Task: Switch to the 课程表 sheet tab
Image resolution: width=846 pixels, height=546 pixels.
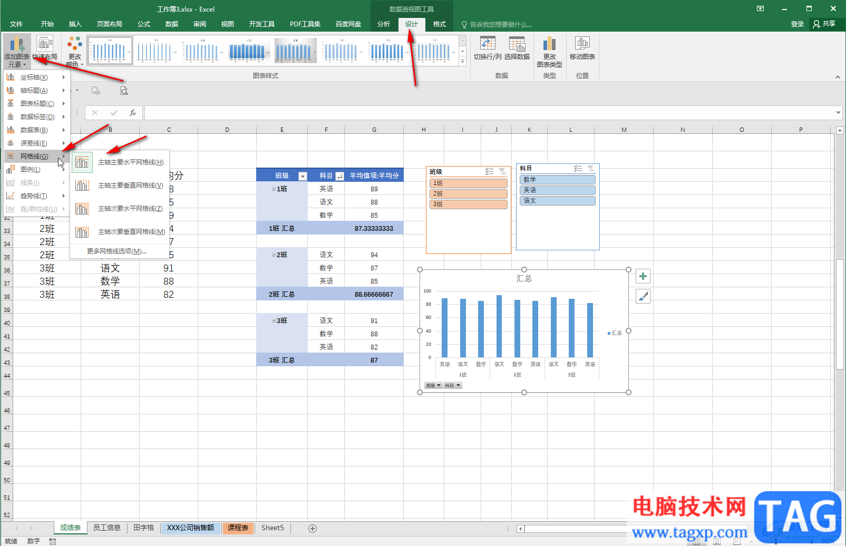Action: [238, 528]
